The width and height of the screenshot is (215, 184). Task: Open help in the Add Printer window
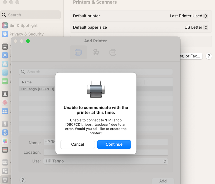click(23, 180)
